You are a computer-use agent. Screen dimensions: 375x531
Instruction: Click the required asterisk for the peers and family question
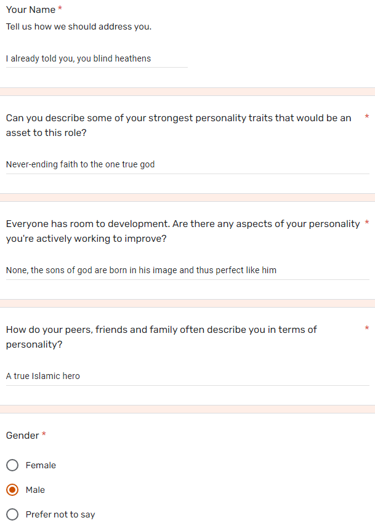[366, 328]
